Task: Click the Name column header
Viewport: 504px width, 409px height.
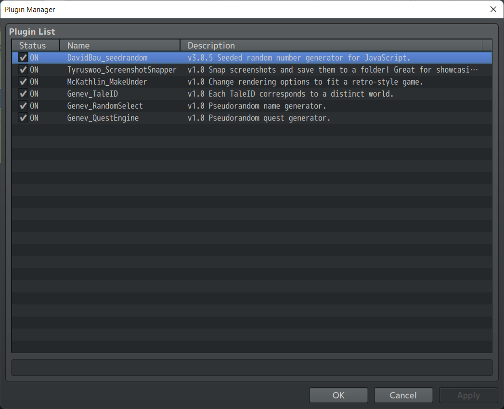Action: pos(78,45)
